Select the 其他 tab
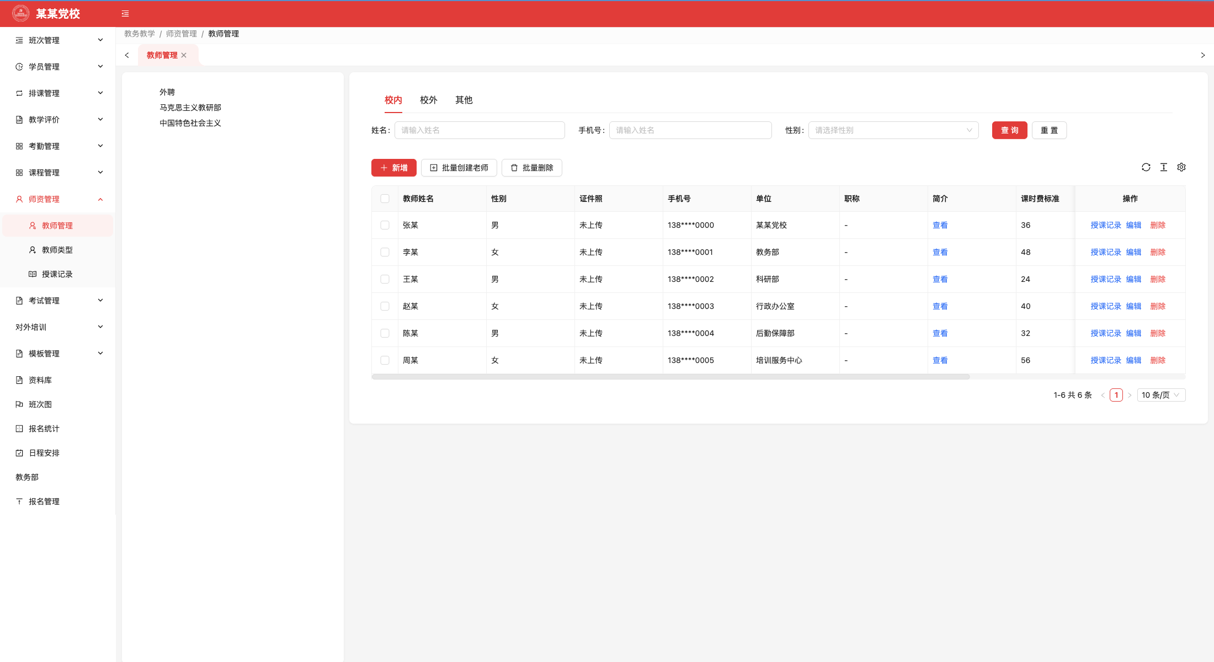This screenshot has width=1214, height=662. (x=464, y=100)
